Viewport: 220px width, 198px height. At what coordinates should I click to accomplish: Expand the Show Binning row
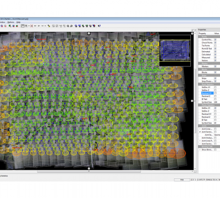tap(200, 150)
